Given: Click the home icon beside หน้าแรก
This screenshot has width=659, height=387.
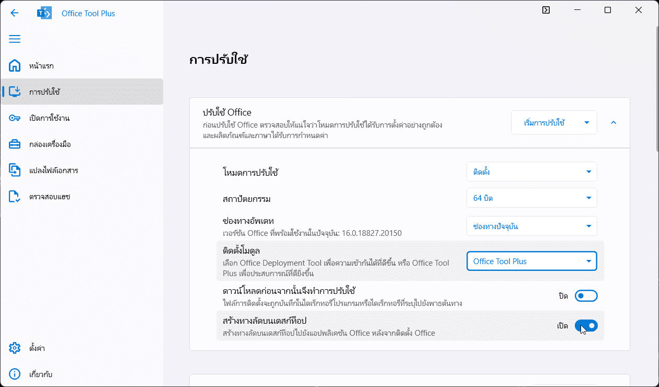Looking at the screenshot, I should coord(15,66).
